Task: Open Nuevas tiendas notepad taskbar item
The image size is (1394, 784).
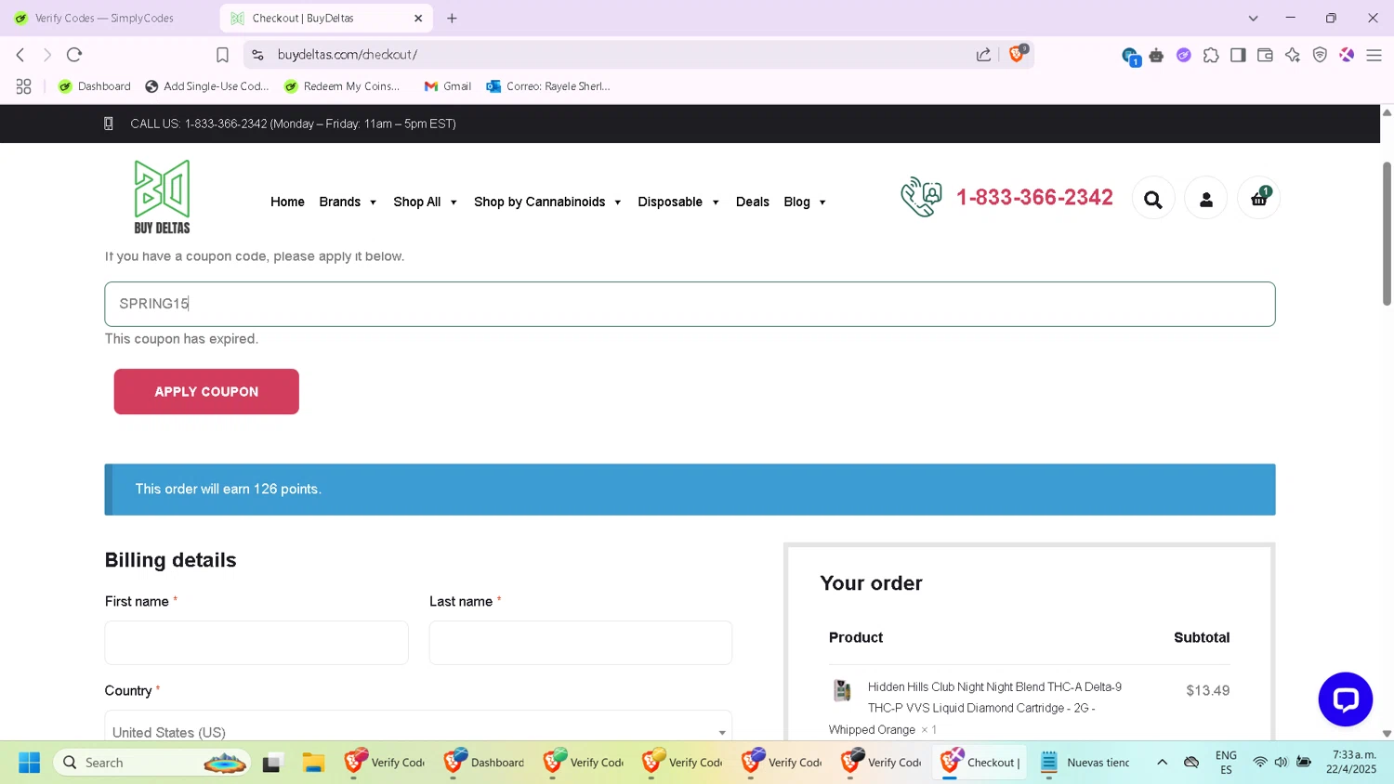Action: (x=1086, y=763)
